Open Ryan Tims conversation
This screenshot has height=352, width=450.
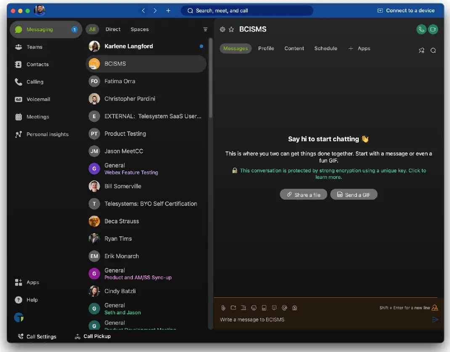(146, 239)
